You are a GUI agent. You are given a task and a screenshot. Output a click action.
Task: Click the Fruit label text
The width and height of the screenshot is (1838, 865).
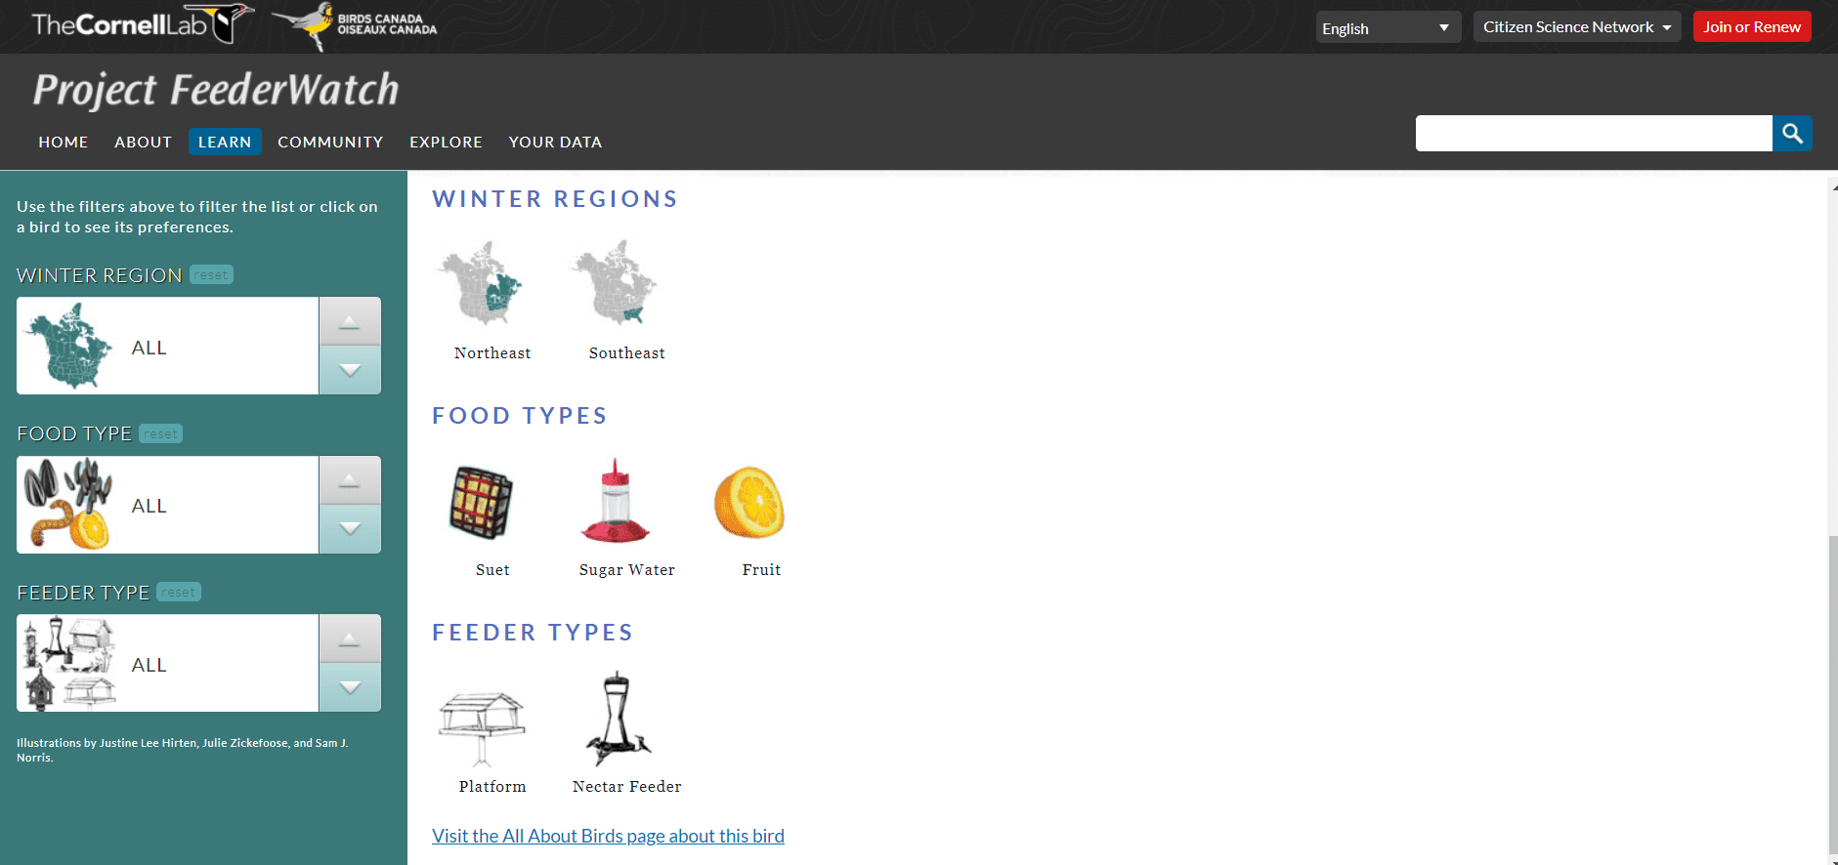click(x=761, y=570)
